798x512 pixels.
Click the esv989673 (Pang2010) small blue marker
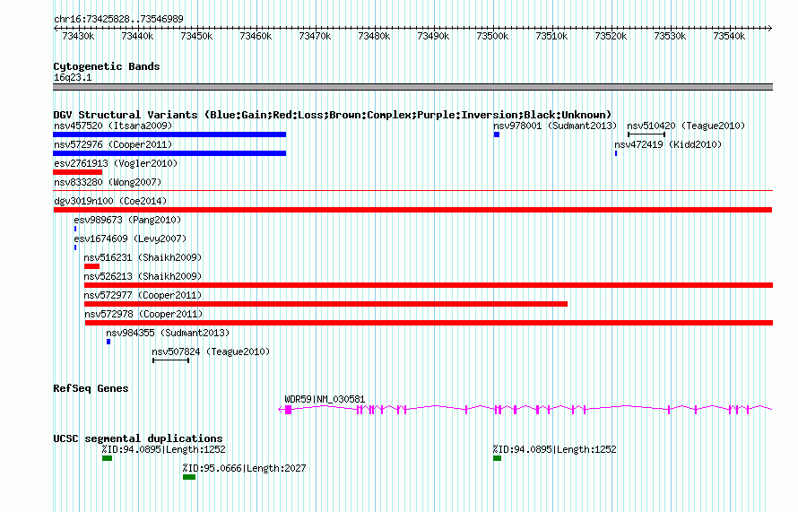75,229
